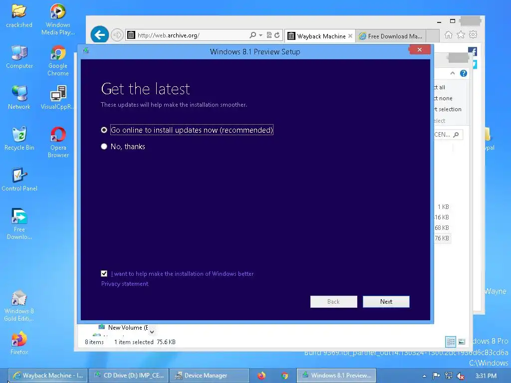This screenshot has width=511, height=383.
Task: Click the Chrome icon in the taskbar
Action: 284,376
